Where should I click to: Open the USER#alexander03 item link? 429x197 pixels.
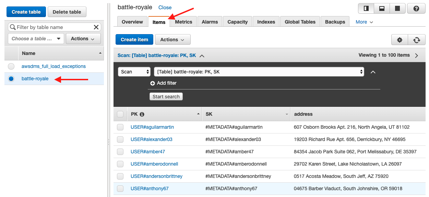(x=152, y=139)
